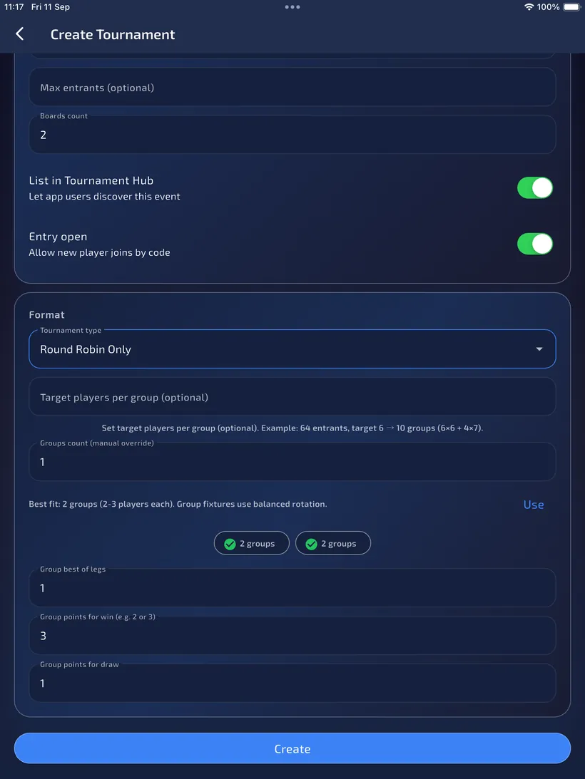Edit the Group best of legs field
This screenshot has width=585, height=779.
click(x=292, y=588)
